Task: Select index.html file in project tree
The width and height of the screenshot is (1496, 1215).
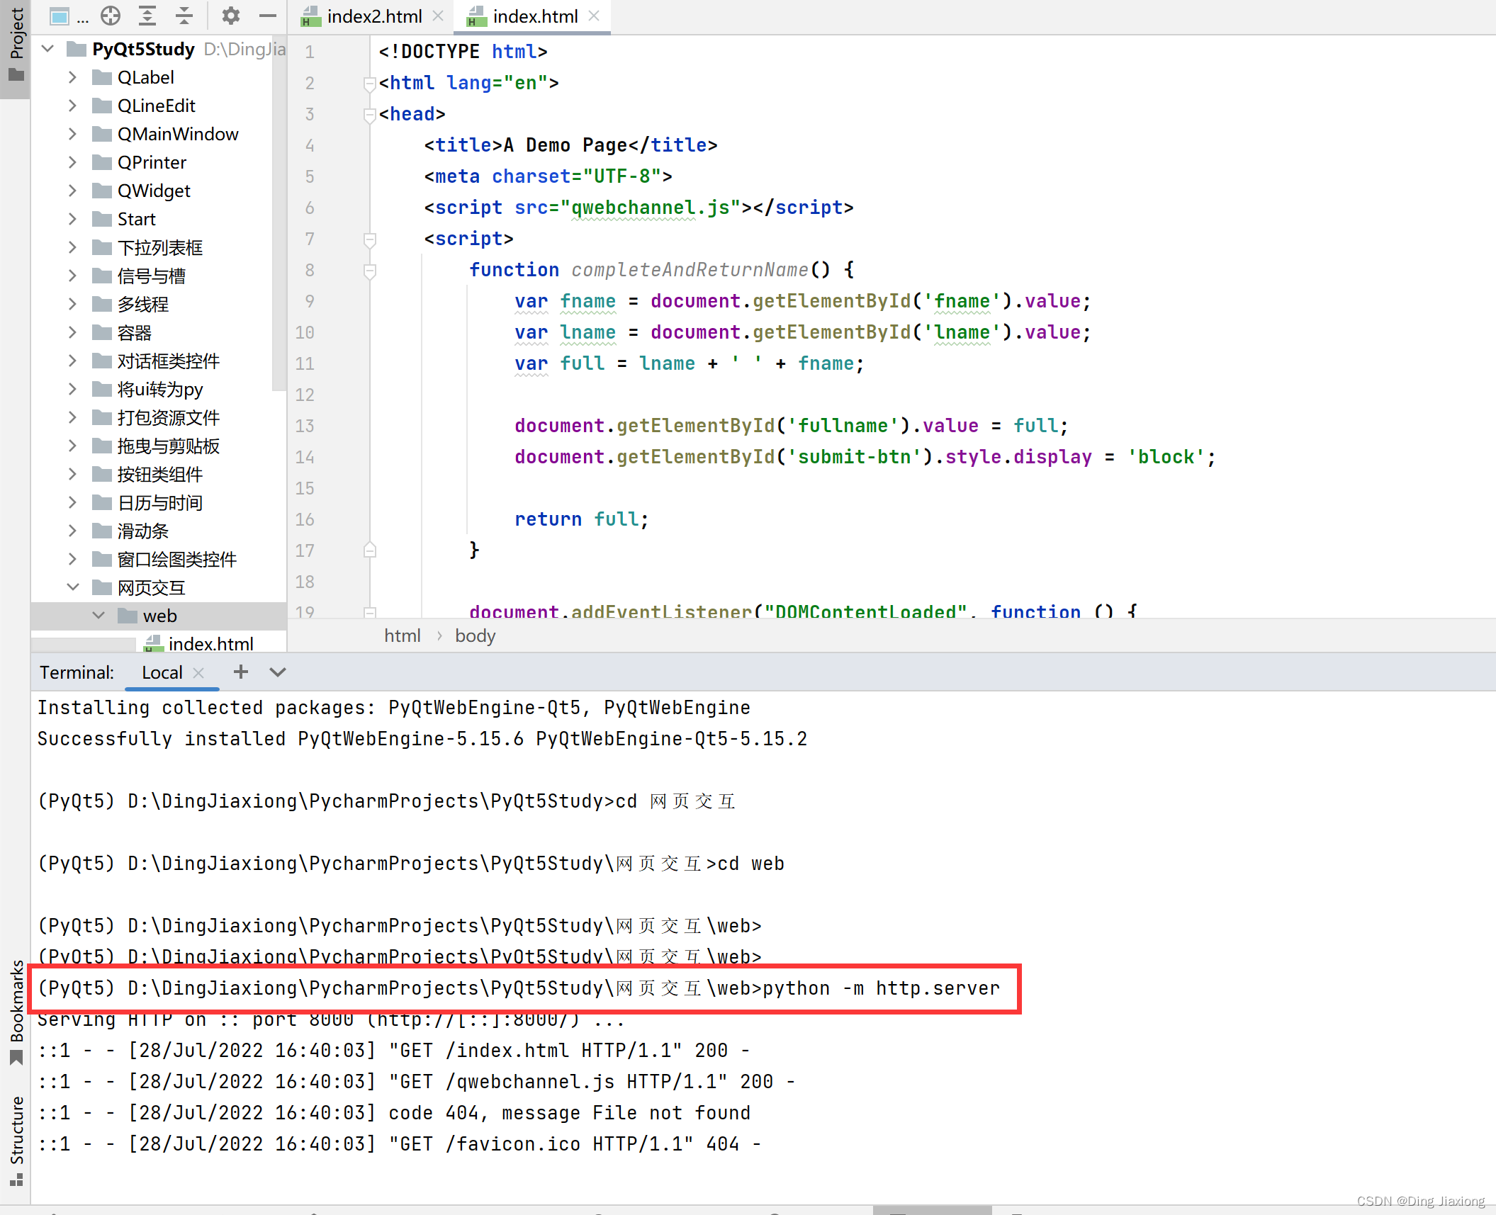Action: pyautogui.click(x=210, y=643)
